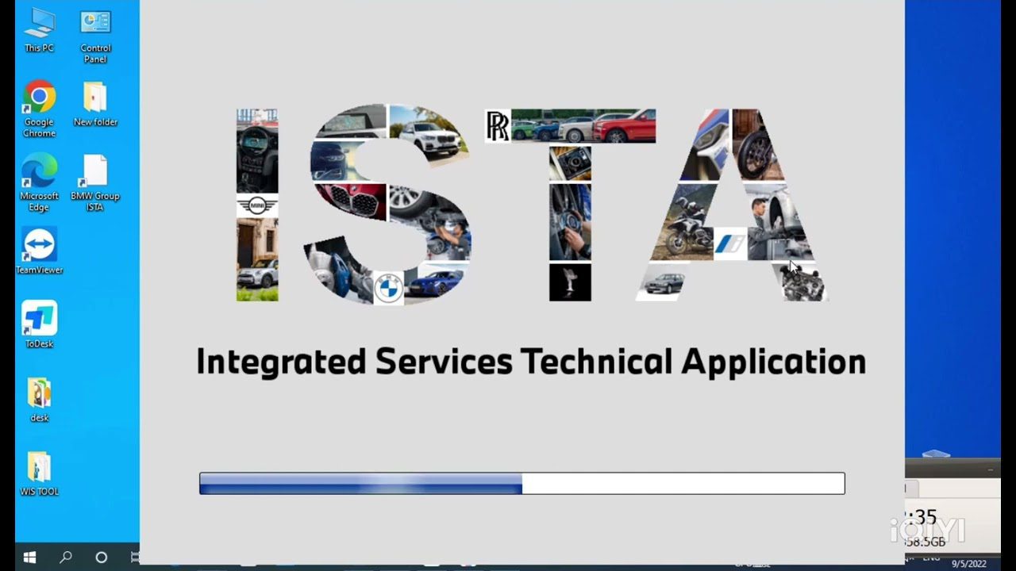Open the New folder on desktop
The image size is (1016, 571).
coord(95,104)
